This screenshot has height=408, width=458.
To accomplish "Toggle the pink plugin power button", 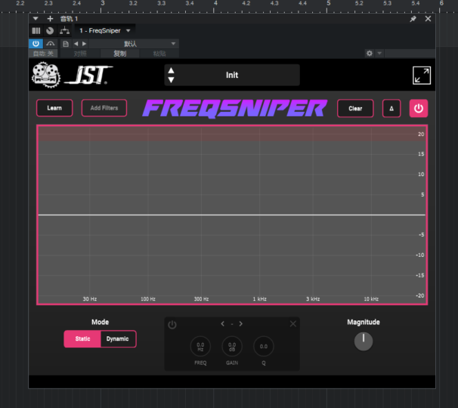I will (419, 108).
